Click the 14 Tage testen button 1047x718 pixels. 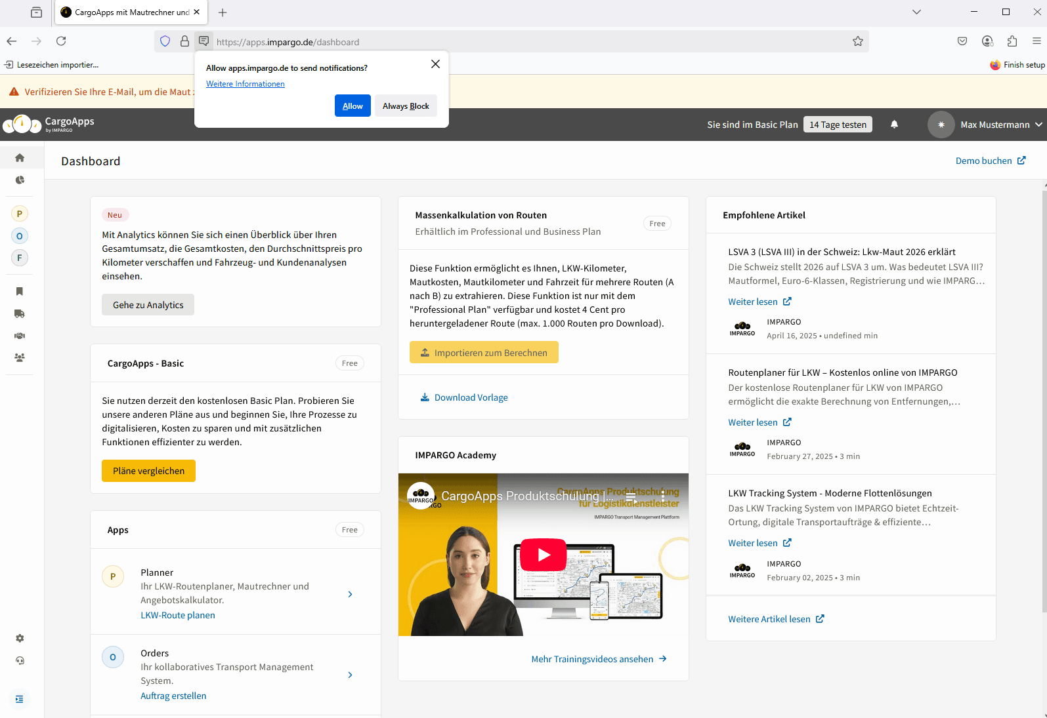[838, 125]
